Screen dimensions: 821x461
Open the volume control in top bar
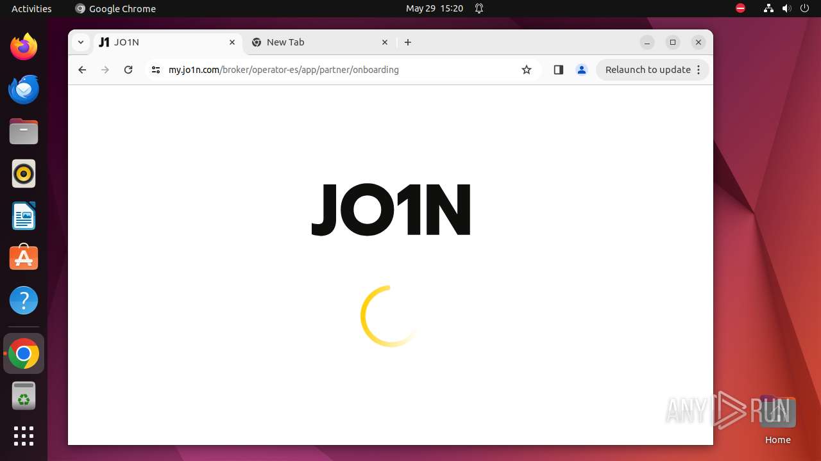tap(786, 8)
